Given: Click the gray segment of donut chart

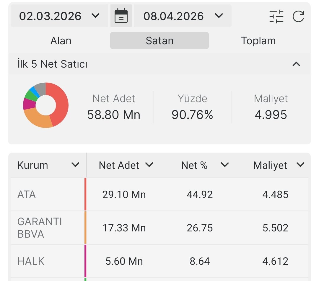Looking at the screenshot, I should click(x=41, y=89).
